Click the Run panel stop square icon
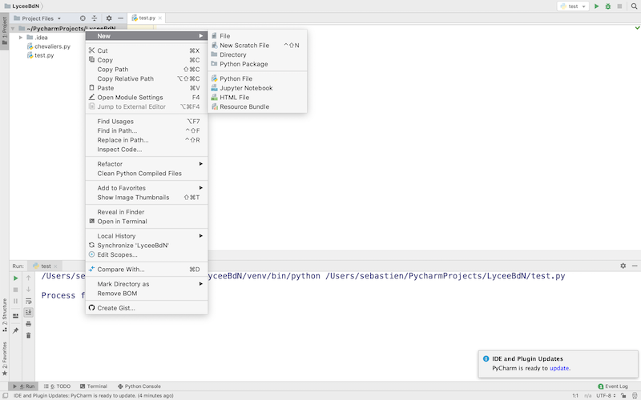This screenshot has height=400, width=641. click(x=15, y=290)
